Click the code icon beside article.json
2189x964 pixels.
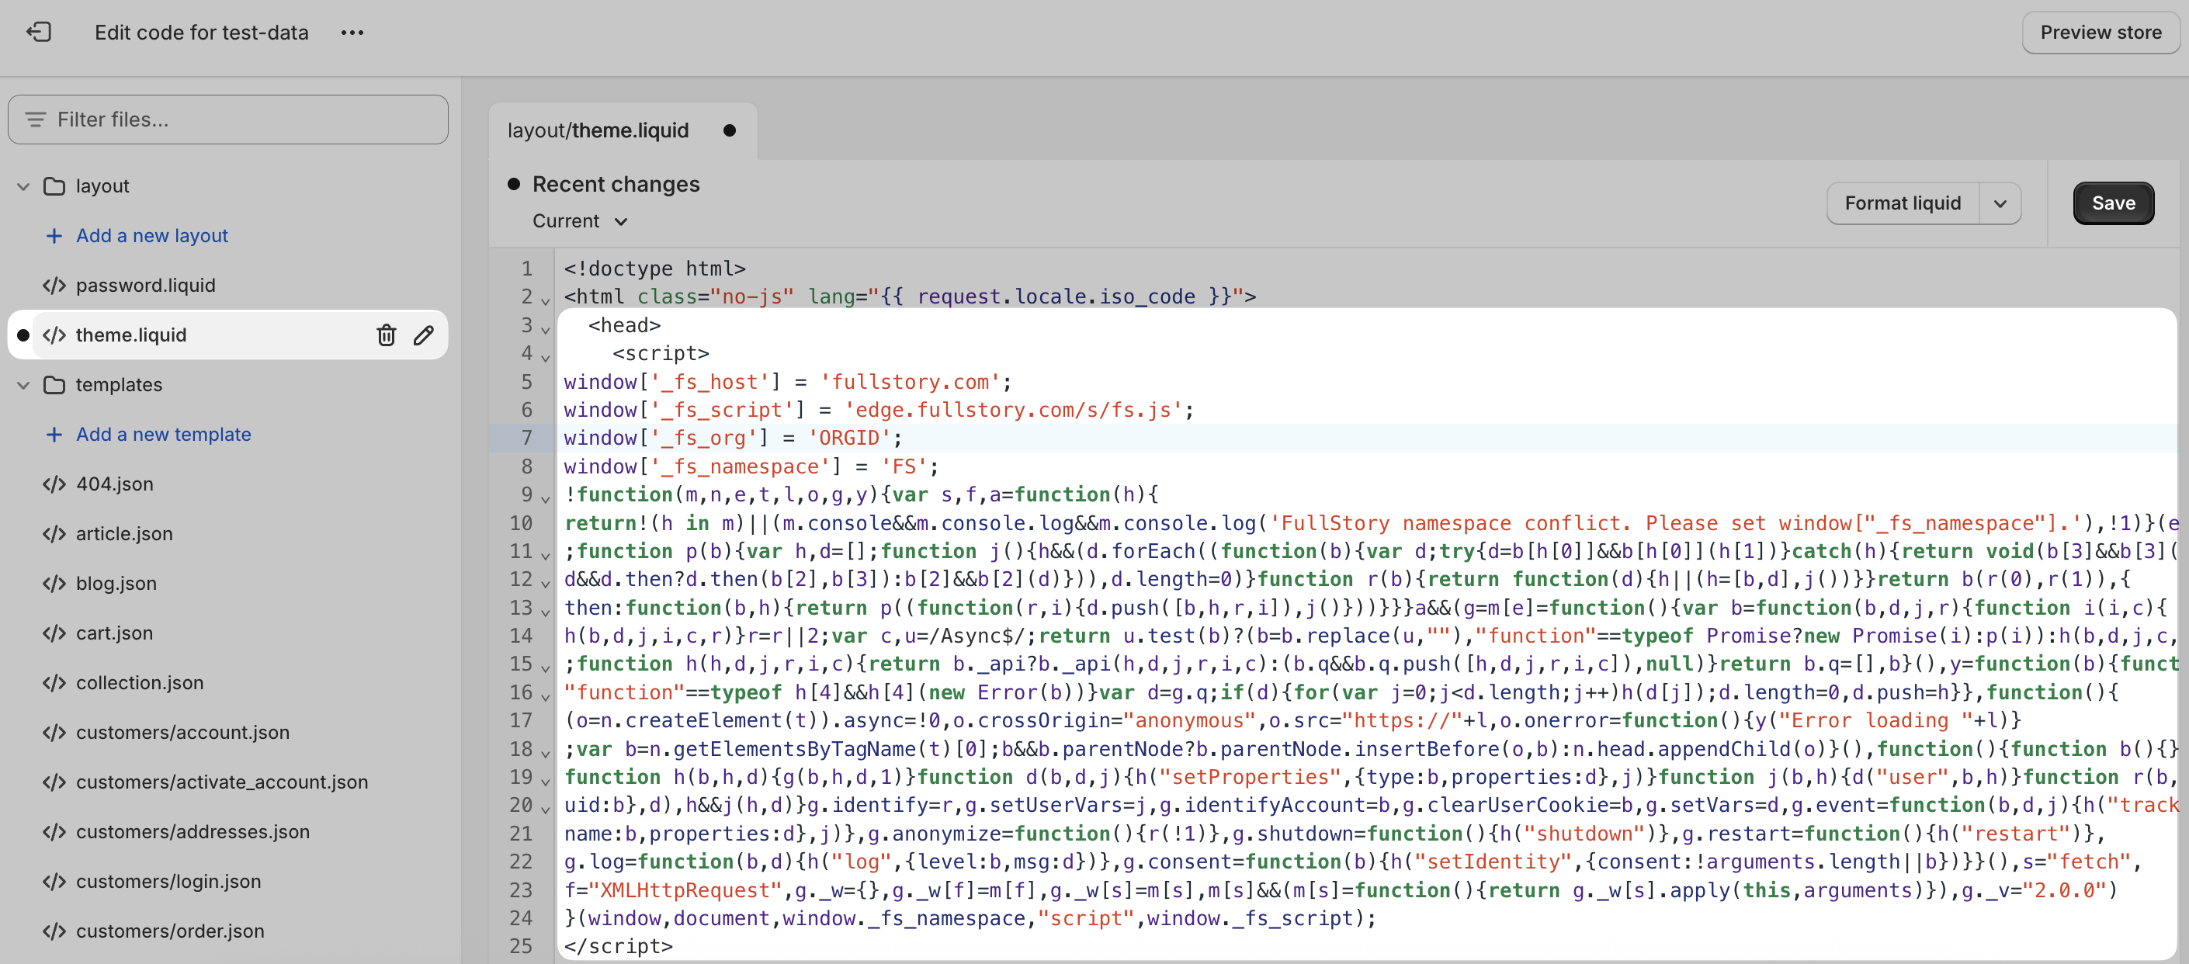54,533
